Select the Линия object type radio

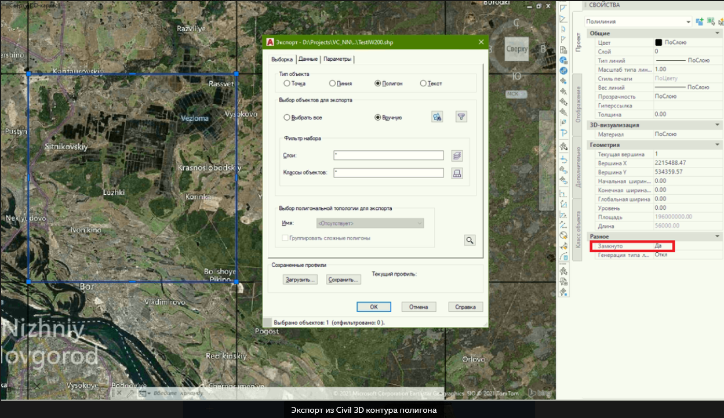point(332,83)
